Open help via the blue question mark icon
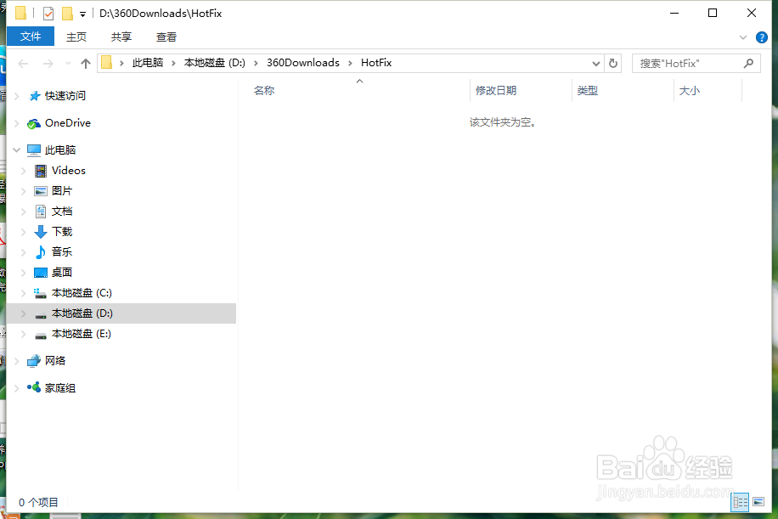The height and width of the screenshot is (519, 778). (x=761, y=37)
